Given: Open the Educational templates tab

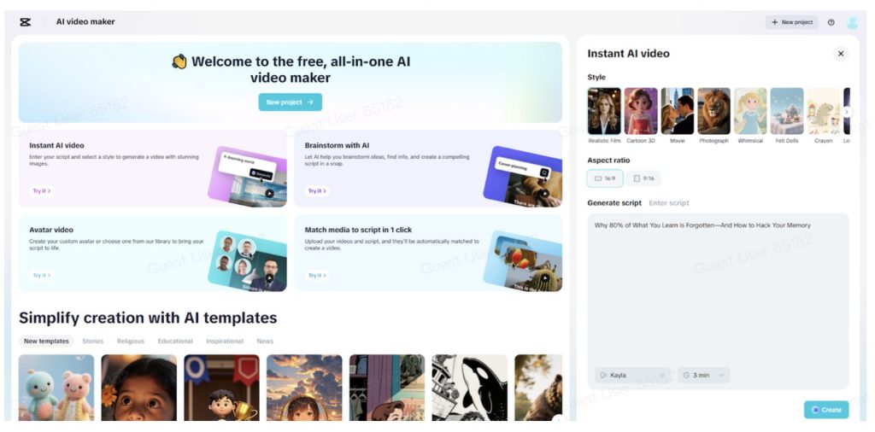Looking at the screenshot, I should point(175,342).
